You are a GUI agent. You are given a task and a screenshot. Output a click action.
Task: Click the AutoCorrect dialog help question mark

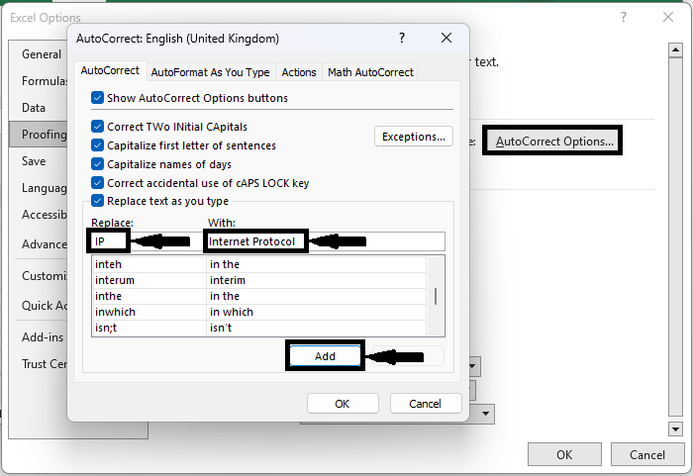pyautogui.click(x=402, y=38)
